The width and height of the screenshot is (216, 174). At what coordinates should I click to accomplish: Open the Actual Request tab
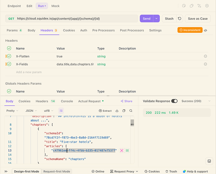coord(91,101)
